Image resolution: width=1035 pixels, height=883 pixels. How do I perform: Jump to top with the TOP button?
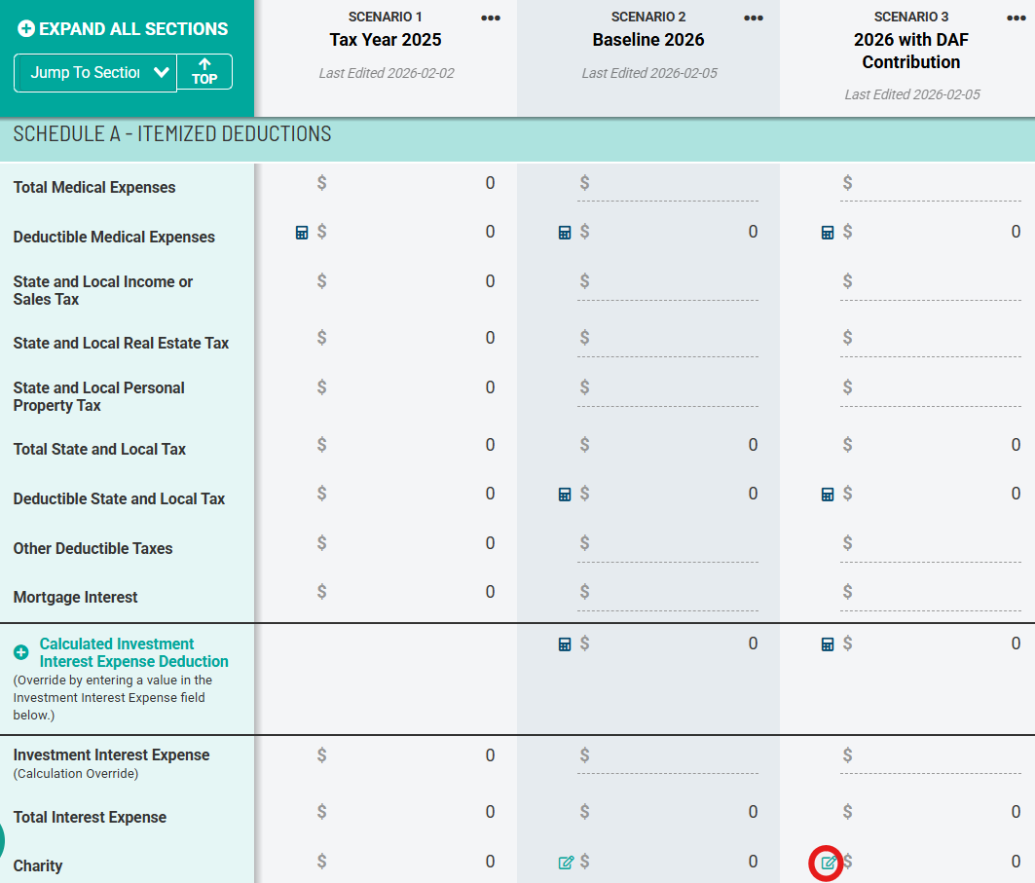click(204, 72)
